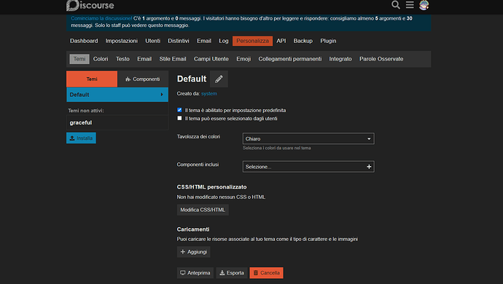
Task: Select the Personalizza admin tab
Action: (252, 41)
